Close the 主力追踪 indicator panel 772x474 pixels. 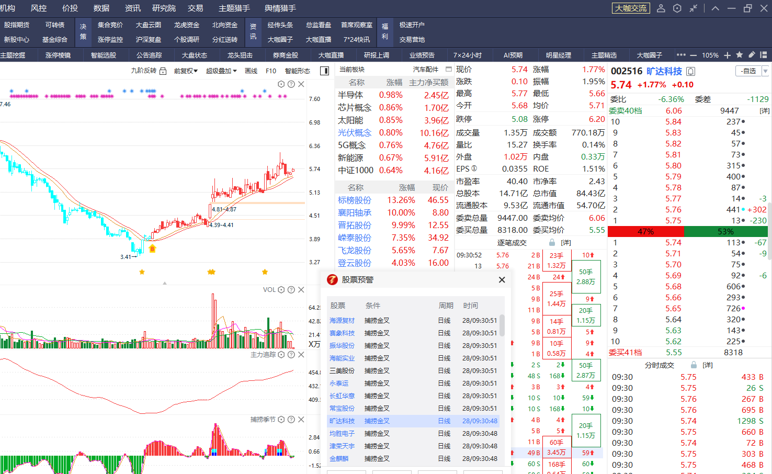(301, 355)
